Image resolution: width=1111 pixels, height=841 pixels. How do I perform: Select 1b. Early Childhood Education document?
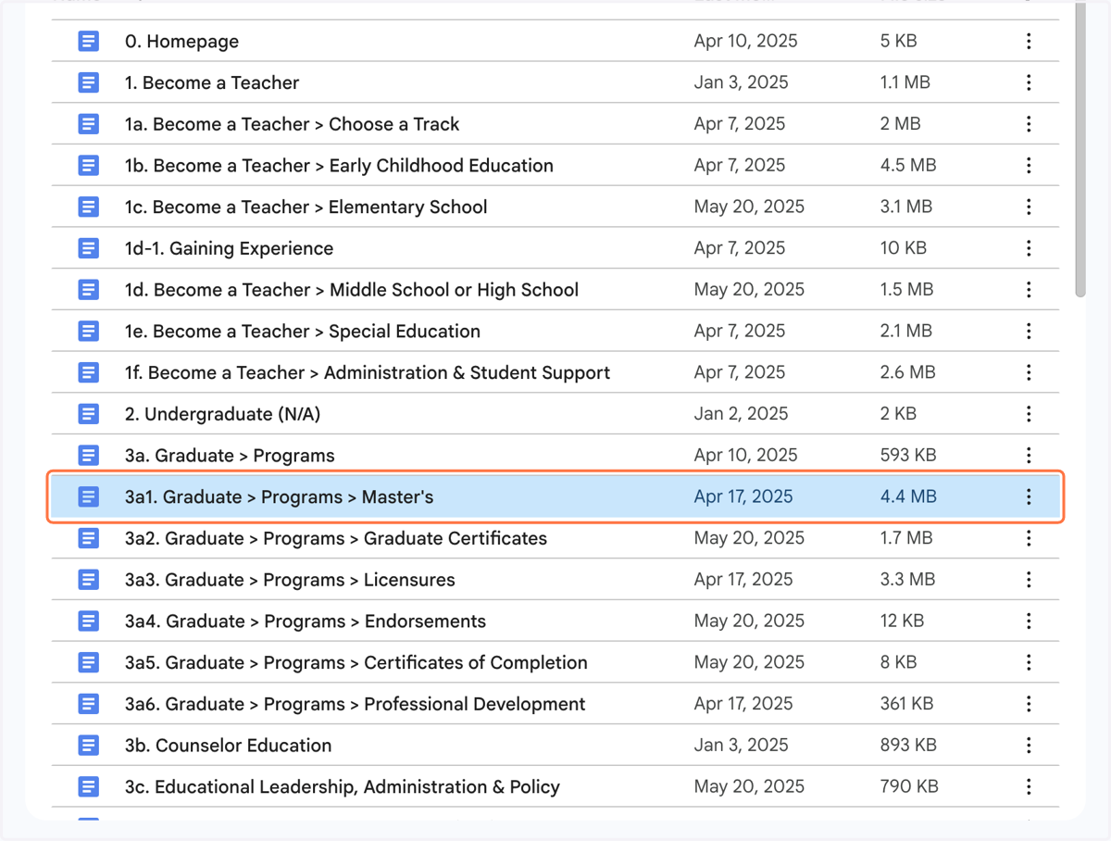click(x=555, y=166)
